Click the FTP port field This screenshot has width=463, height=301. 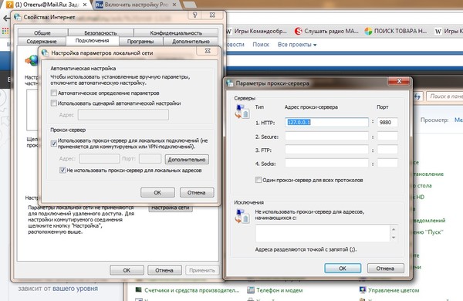click(387, 150)
